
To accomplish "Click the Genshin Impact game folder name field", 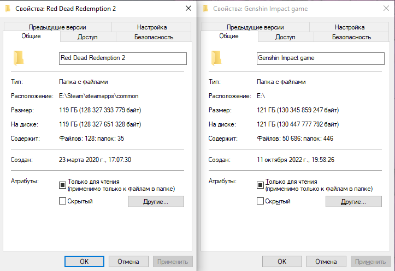I will tap(320, 58).
